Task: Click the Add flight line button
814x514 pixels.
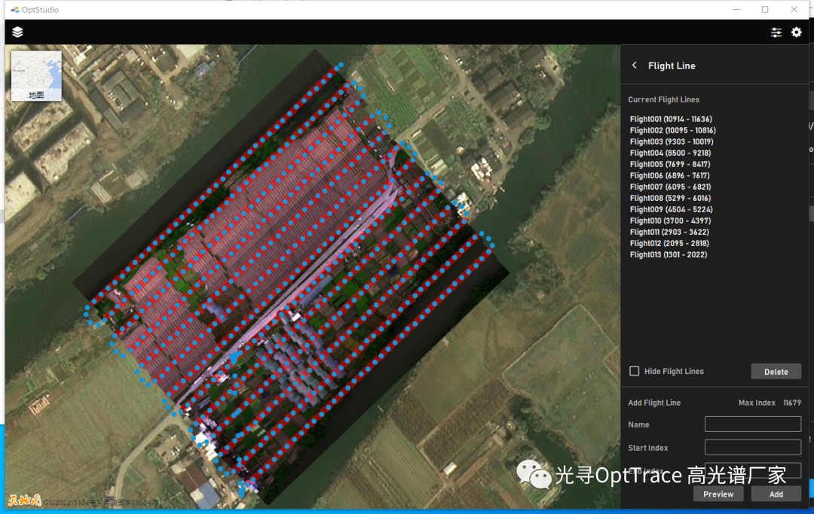Action: click(x=776, y=494)
